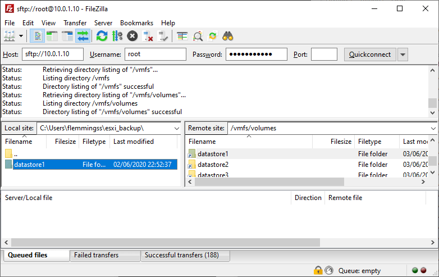This screenshot has height=277, width=439.
Task: Click the Remote file column header
Action: tap(376, 198)
